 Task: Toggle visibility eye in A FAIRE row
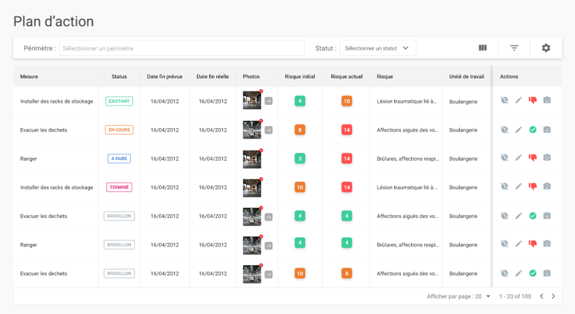pyautogui.click(x=505, y=157)
